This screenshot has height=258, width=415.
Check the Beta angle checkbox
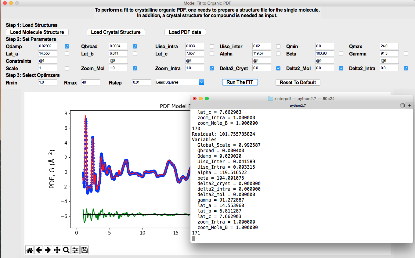point(341,54)
